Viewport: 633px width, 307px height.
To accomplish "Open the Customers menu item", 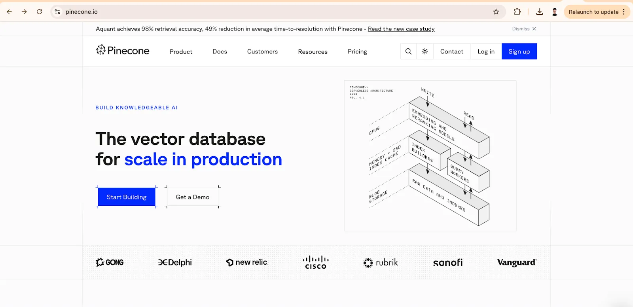I will coord(262,51).
